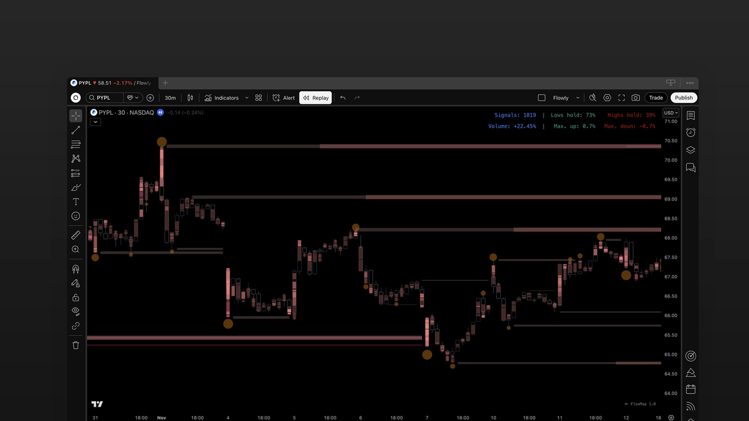Toggle fullscreen chart mode
The height and width of the screenshot is (421, 749).
pyautogui.click(x=621, y=98)
